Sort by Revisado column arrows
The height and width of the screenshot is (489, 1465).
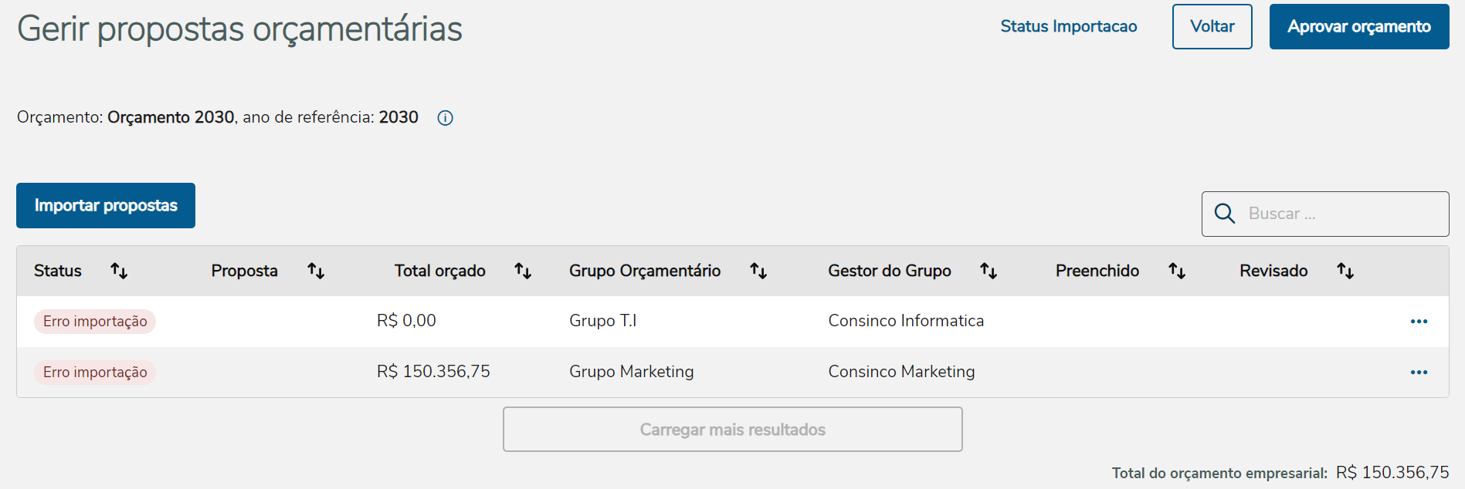tap(1345, 271)
